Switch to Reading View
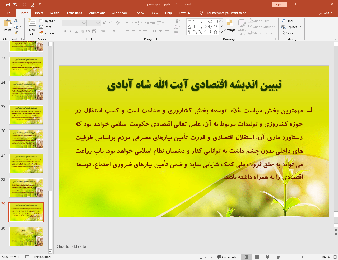The width and height of the screenshot is (338, 260). [267, 257]
